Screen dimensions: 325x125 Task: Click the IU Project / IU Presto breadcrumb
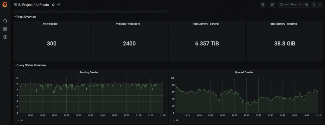click(x=34, y=4)
